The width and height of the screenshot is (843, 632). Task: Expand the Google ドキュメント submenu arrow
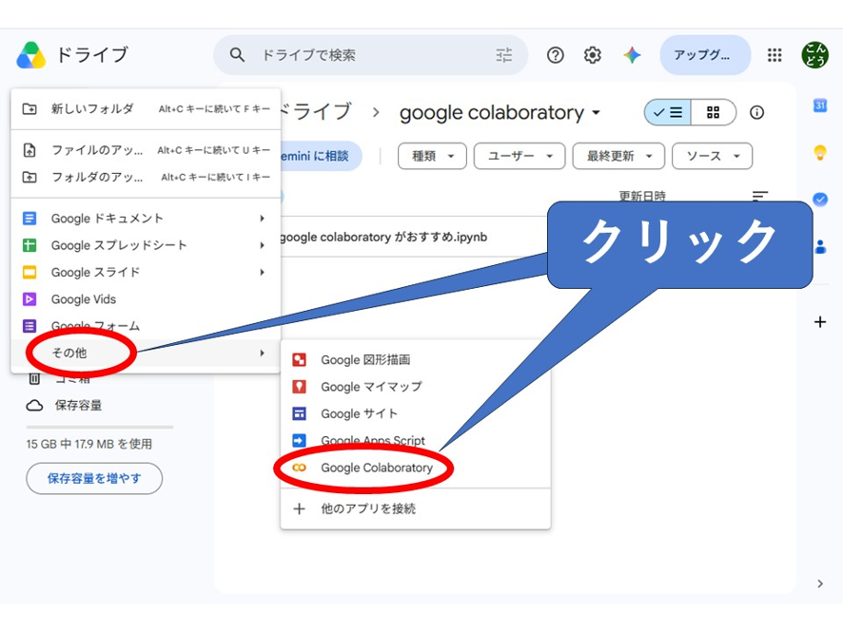point(262,219)
